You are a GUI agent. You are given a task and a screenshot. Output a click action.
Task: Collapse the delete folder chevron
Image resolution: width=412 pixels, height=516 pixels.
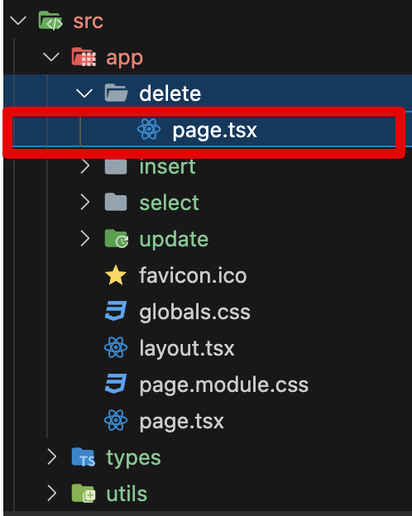[x=84, y=93]
